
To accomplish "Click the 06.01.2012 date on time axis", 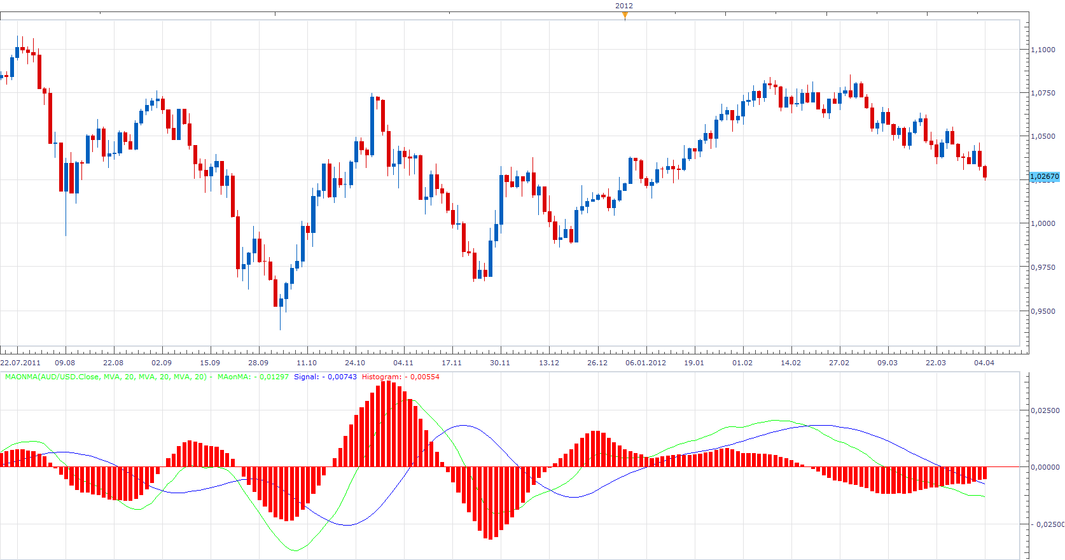I will (x=646, y=363).
